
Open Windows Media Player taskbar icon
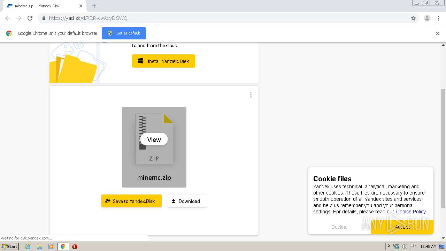pos(51,246)
